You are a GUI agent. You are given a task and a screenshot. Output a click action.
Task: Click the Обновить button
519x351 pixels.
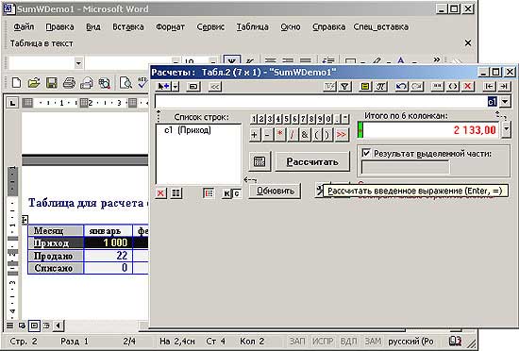[275, 191]
